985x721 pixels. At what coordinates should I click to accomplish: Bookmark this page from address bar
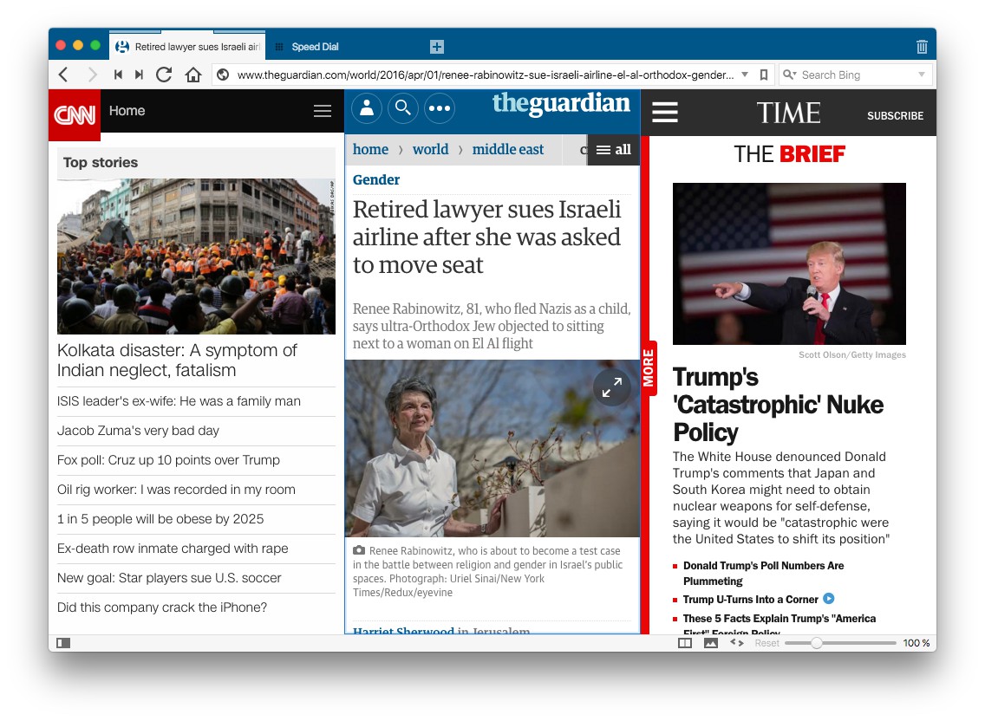(764, 75)
